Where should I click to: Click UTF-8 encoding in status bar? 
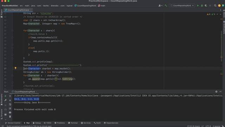click(x=208, y=126)
